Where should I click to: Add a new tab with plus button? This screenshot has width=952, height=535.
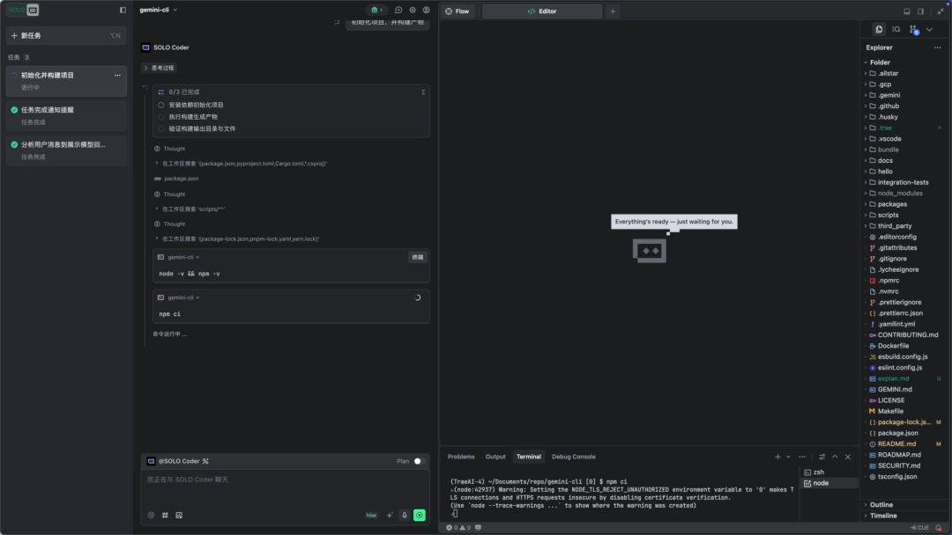pos(613,11)
